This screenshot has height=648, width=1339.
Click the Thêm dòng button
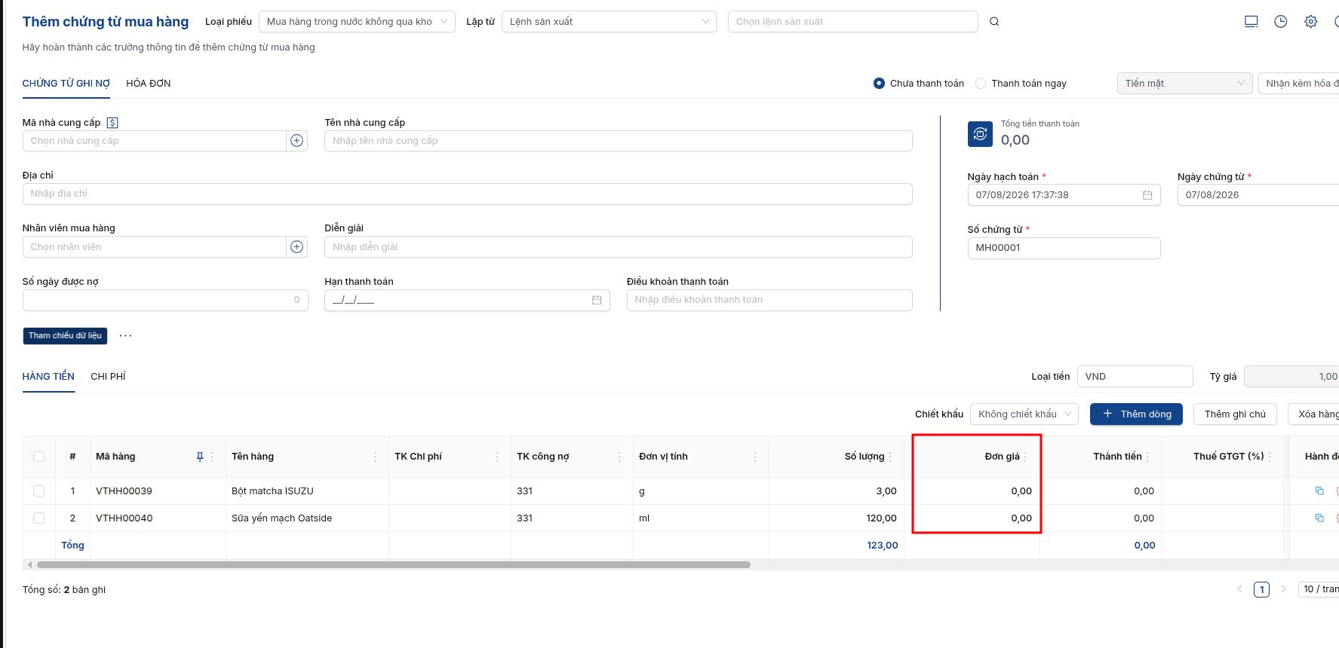point(1136,414)
